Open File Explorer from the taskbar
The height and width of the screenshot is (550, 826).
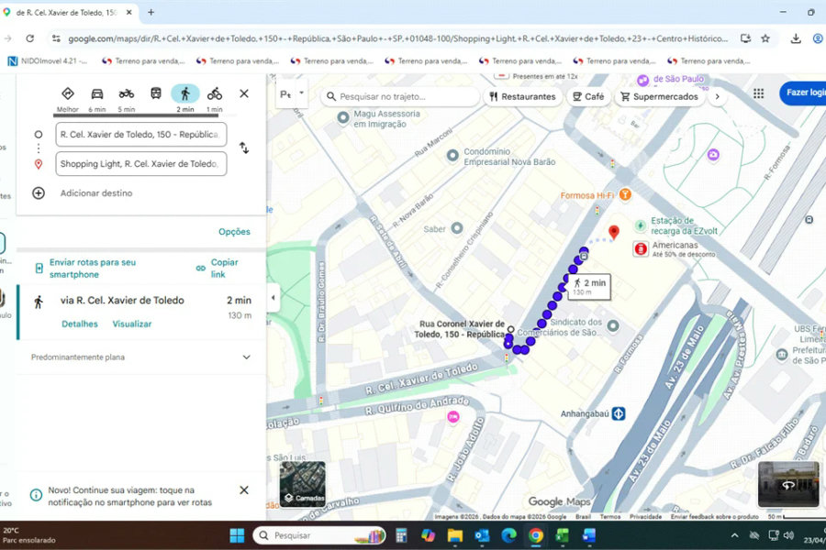point(454,535)
